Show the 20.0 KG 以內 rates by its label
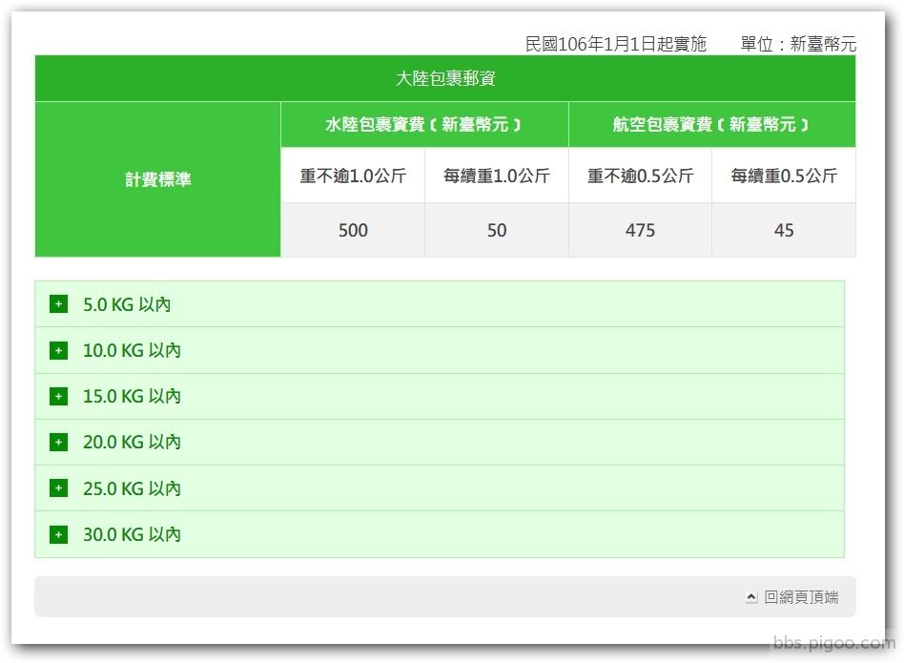The width and height of the screenshot is (904, 663). (x=132, y=443)
